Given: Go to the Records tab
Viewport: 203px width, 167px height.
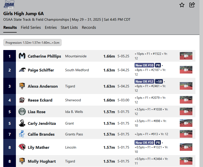Looking at the screenshot, I should (89, 28).
